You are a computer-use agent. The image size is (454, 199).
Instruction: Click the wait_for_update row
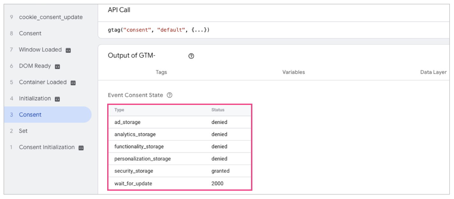(180, 183)
